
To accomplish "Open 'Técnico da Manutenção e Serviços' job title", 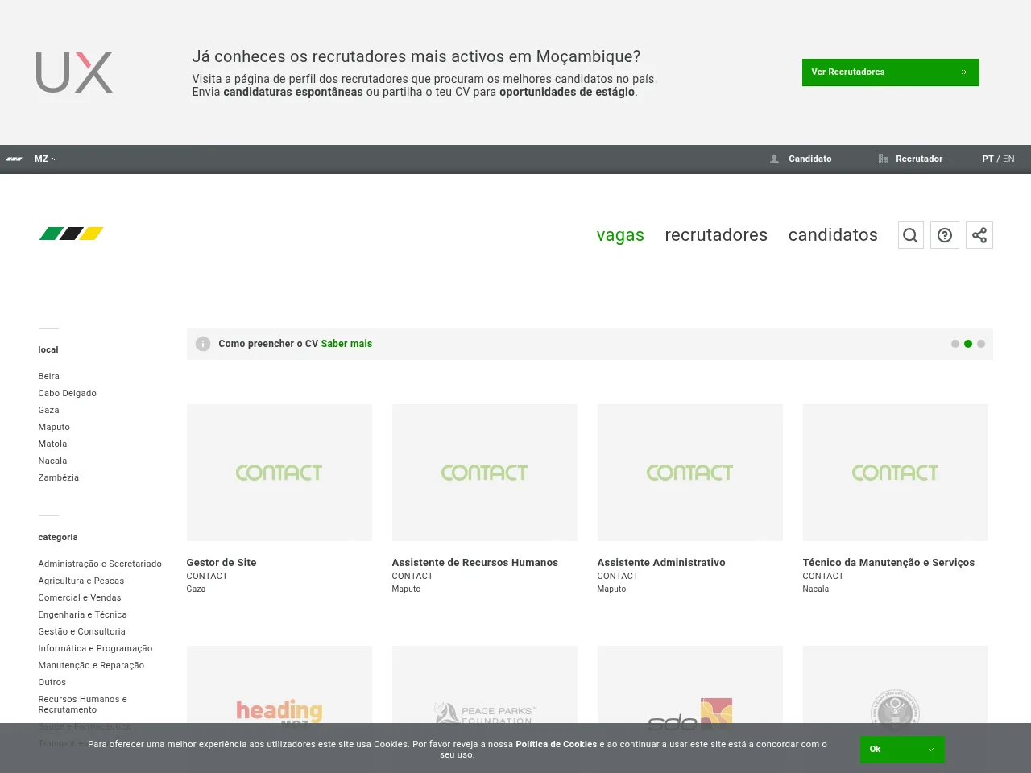I will [888, 563].
